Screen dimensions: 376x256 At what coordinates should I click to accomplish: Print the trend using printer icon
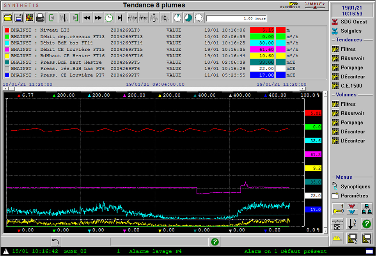pos(40,18)
